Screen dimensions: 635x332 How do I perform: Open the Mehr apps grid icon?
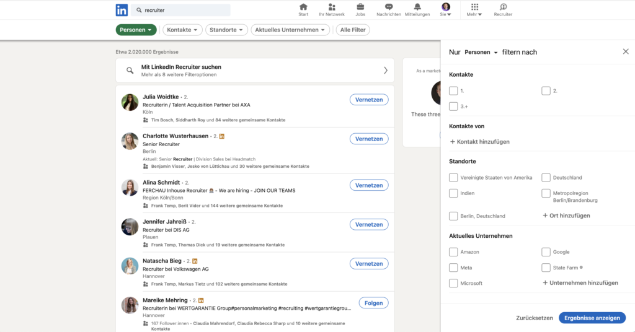[475, 7]
